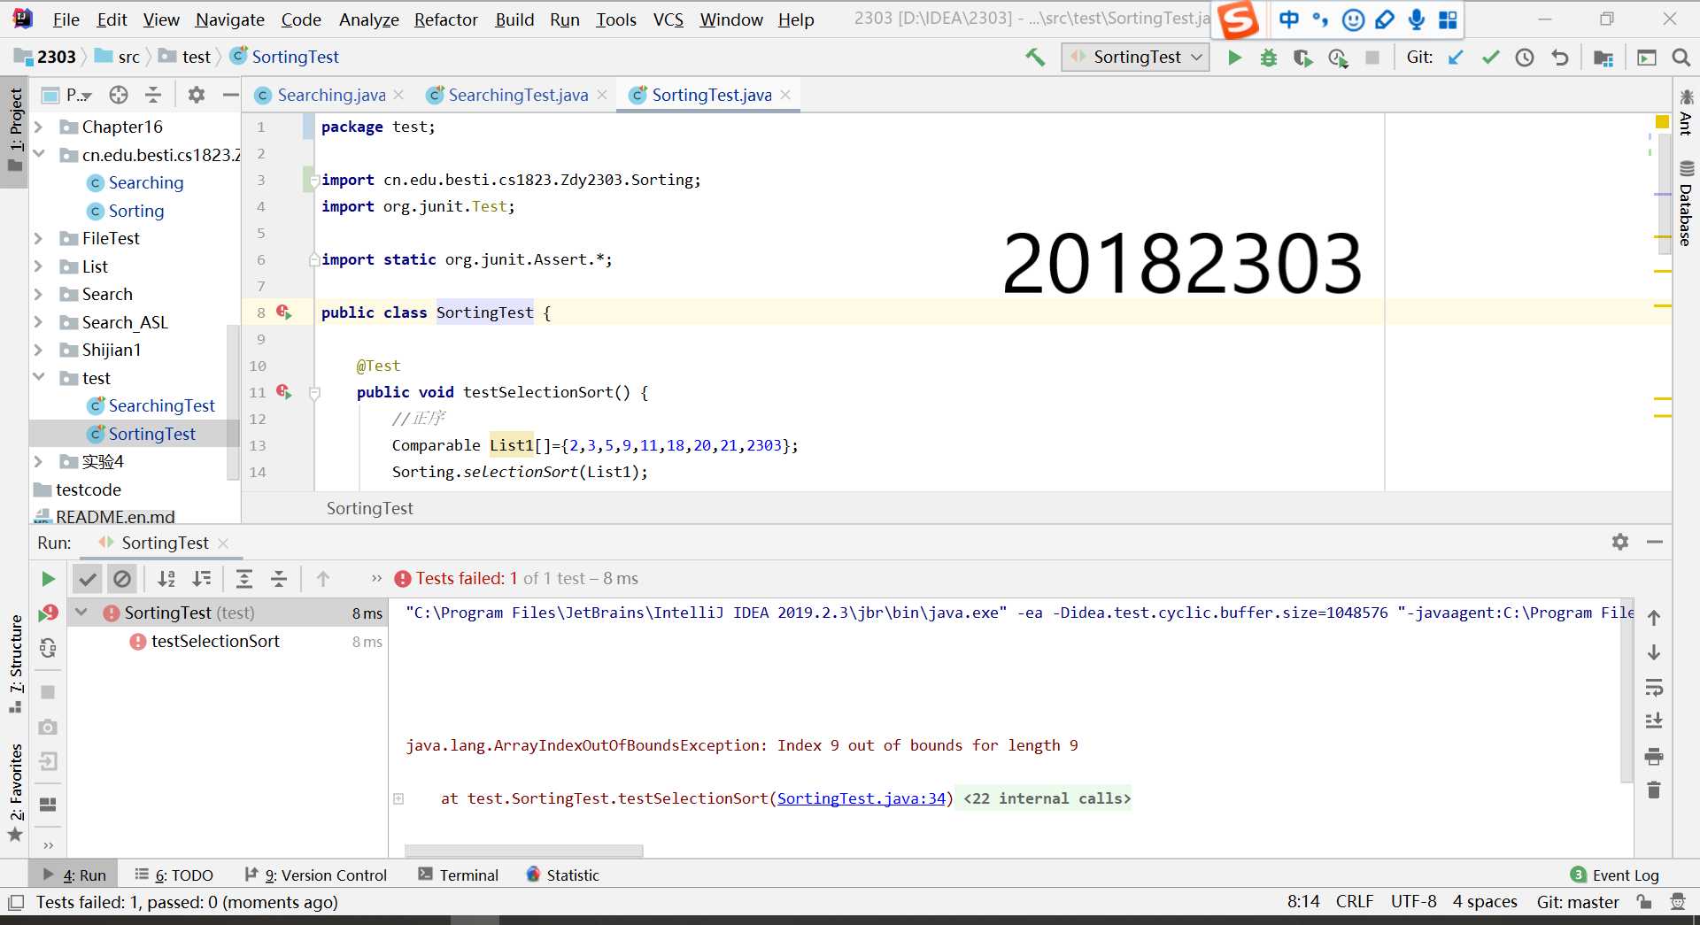
Task: Collapse all in Project panel
Action: [153, 95]
